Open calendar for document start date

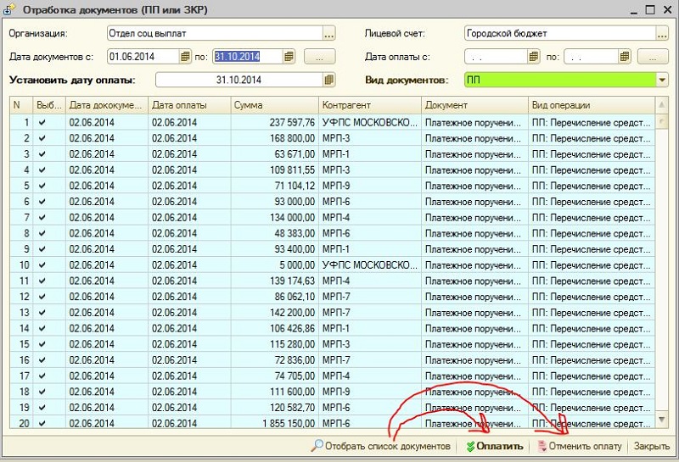pos(185,57)
